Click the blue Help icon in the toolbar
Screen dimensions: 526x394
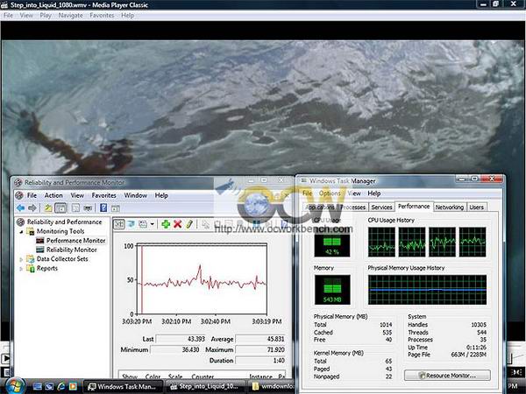(x=103, y=208)
